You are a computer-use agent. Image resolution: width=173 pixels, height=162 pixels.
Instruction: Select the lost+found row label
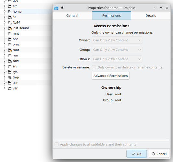(21, 28)
